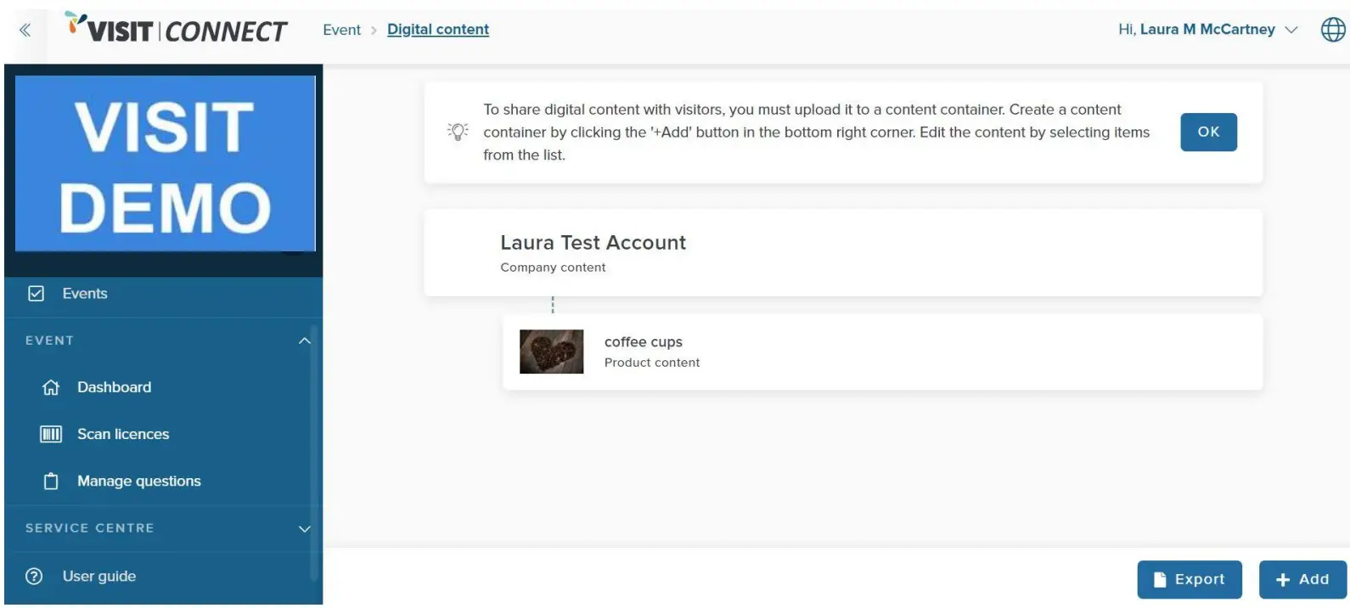This screenshot has height=608, width=1350.
Task: Click the Scan licences barcode icon
Action: (51, 435)
